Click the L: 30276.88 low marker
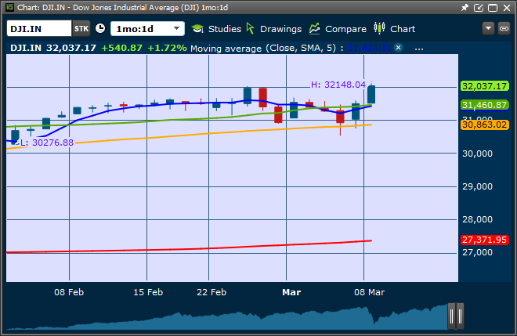 pyautogui.click(x=46, y=143)
